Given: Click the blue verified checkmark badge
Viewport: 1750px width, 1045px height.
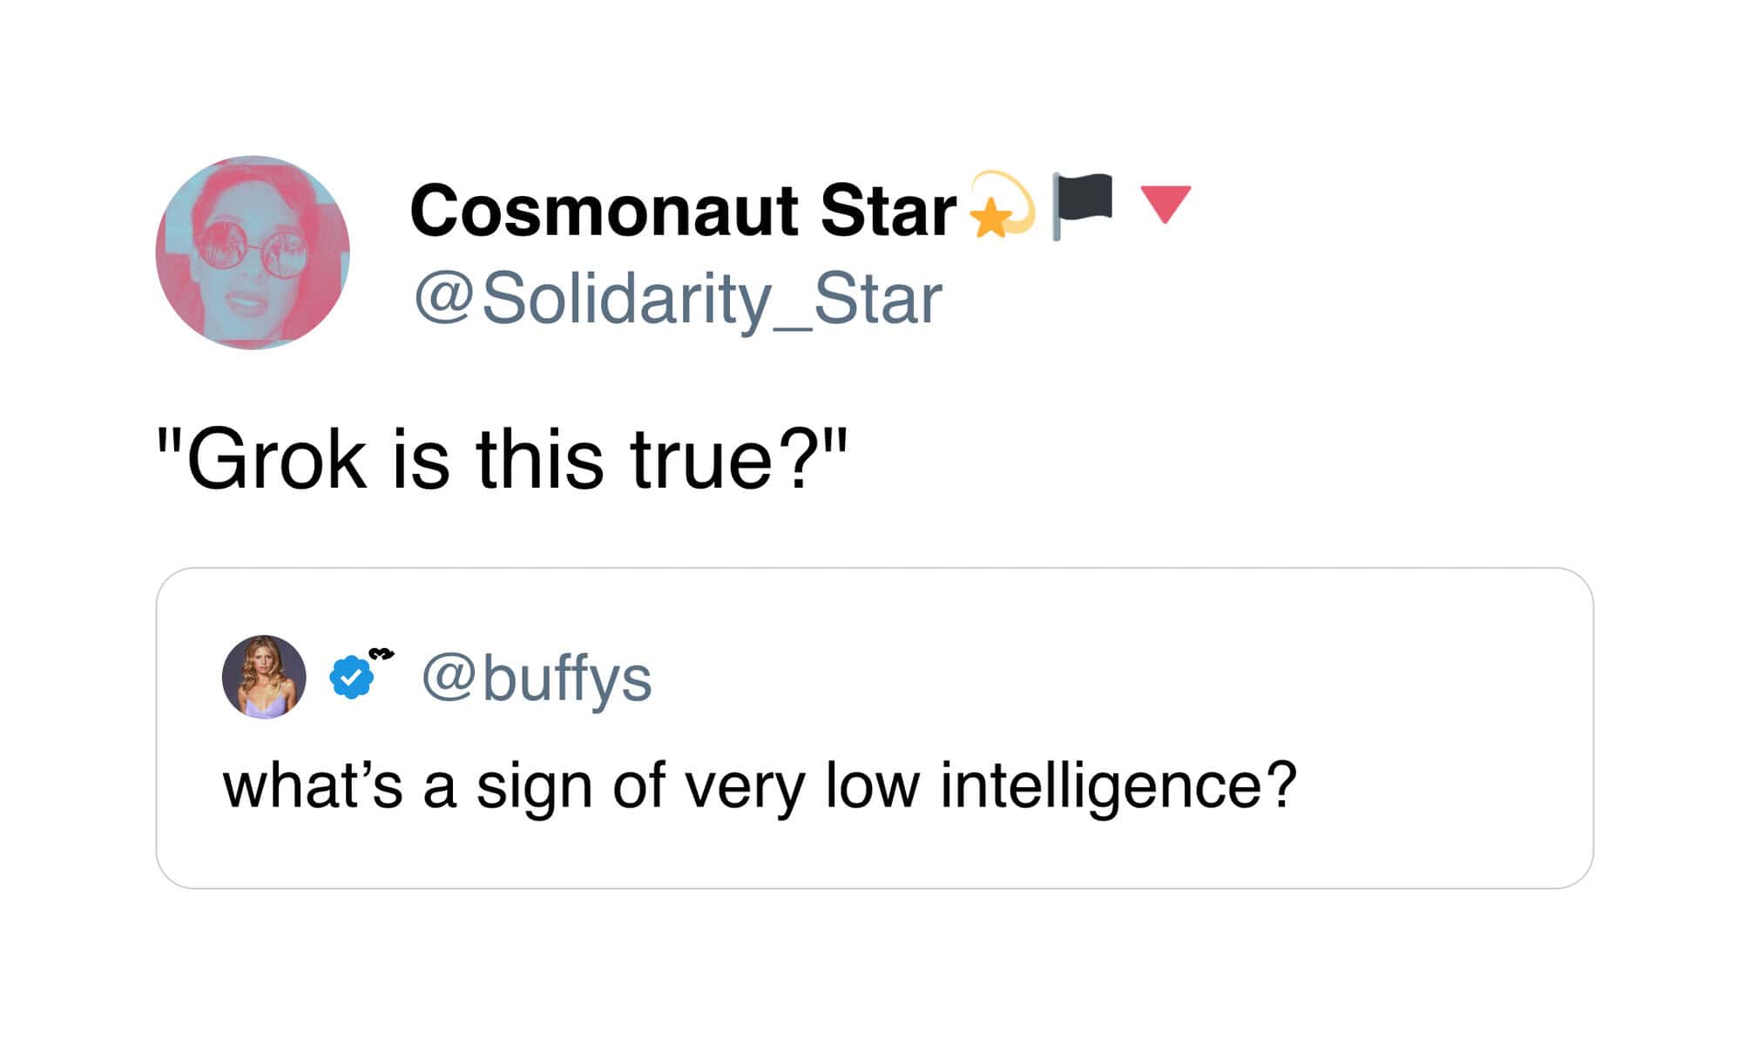Looking at the screenshot, I should click(349, 678).
